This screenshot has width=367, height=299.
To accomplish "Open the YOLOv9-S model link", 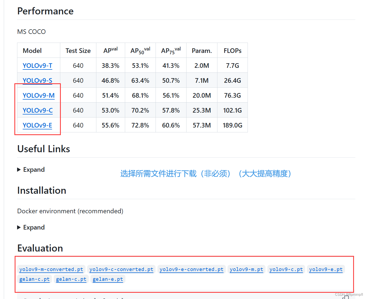I will [37, 81].
